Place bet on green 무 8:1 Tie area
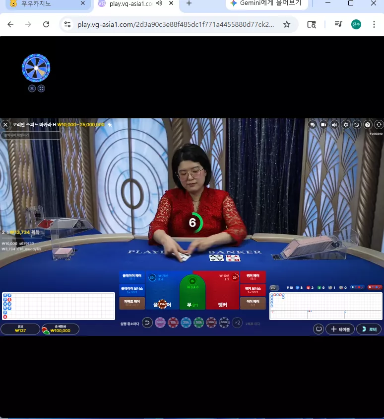Image resolution: width=384 pixels, height=419 pixels. [x=192, y=293]
